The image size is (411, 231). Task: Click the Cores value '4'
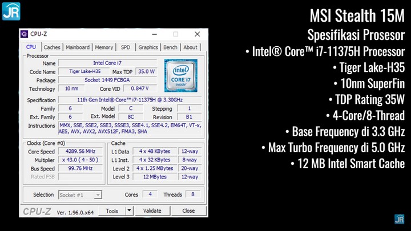pyautogui.click(x=150, y=194)
